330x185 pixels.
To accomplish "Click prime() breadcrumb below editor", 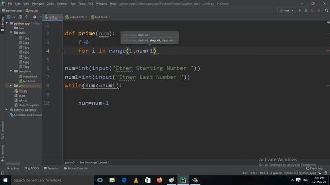I will point(70,162).
